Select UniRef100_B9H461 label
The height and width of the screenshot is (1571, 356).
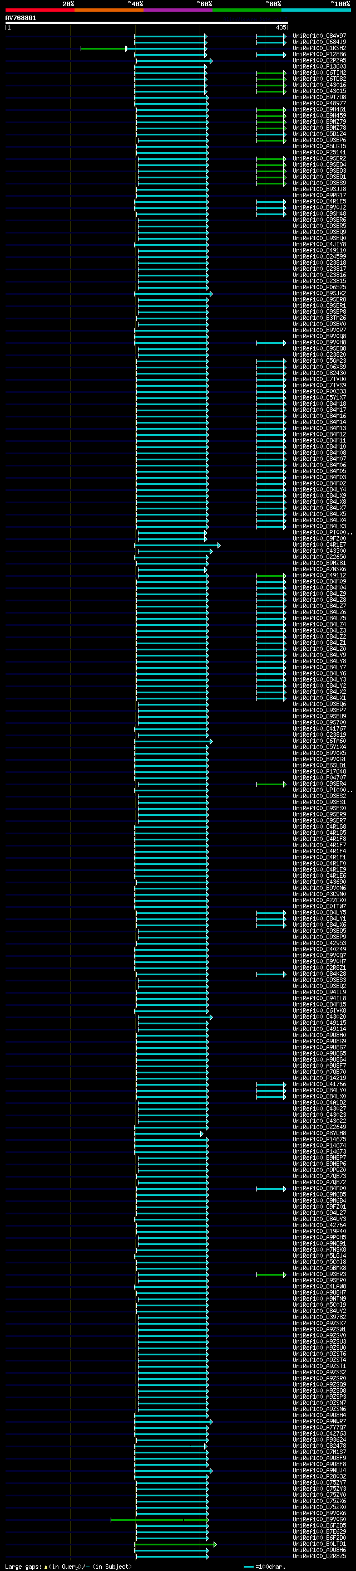click(x=319, y=109)
